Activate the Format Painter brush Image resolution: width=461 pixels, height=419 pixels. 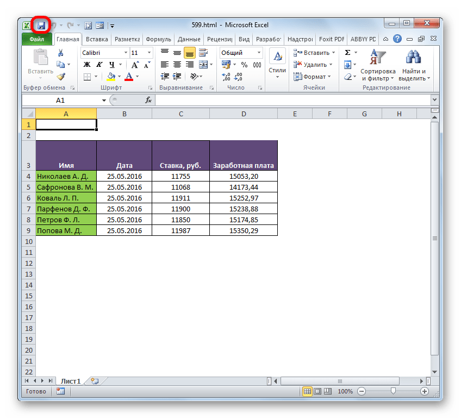point(60,77)
